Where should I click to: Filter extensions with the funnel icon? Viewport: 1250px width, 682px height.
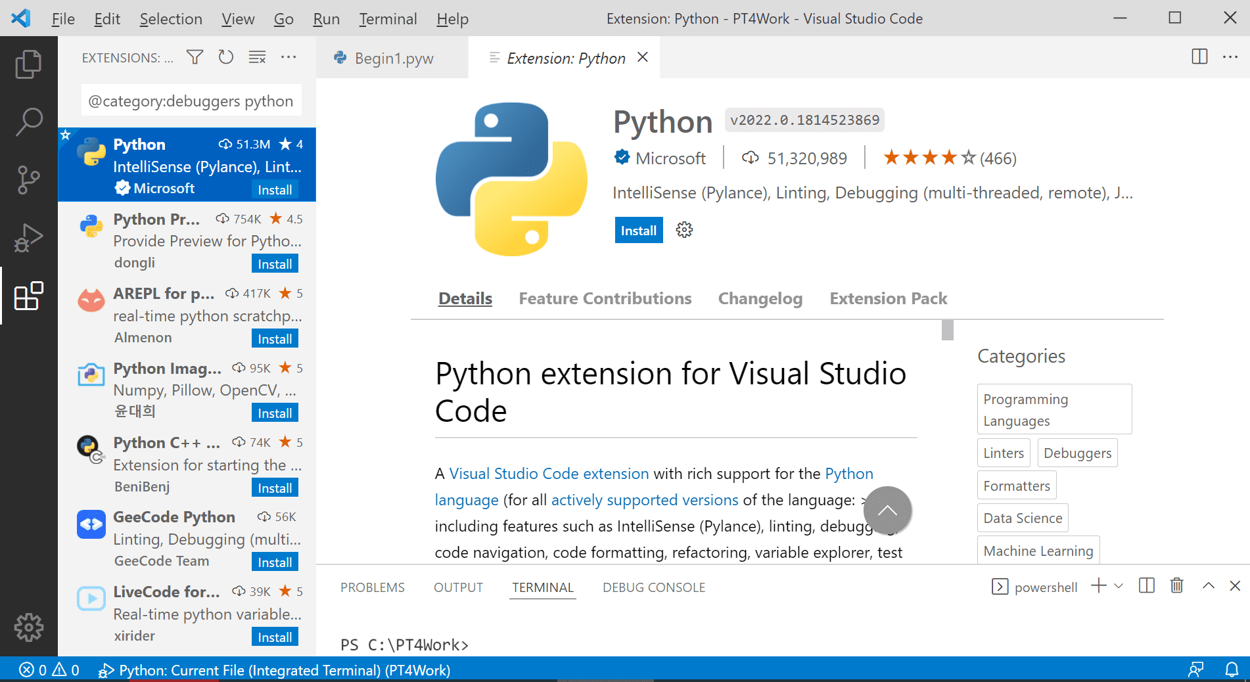195,57
